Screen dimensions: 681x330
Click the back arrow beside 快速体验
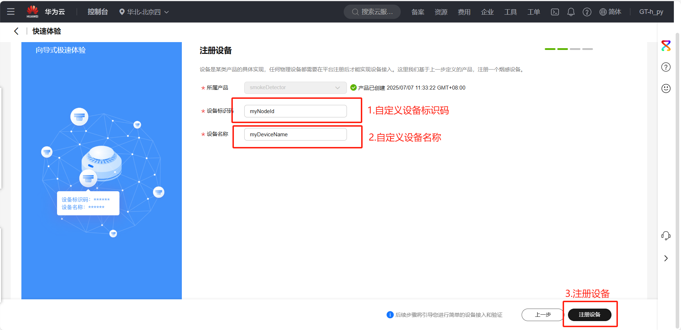(x=16, y=31)
